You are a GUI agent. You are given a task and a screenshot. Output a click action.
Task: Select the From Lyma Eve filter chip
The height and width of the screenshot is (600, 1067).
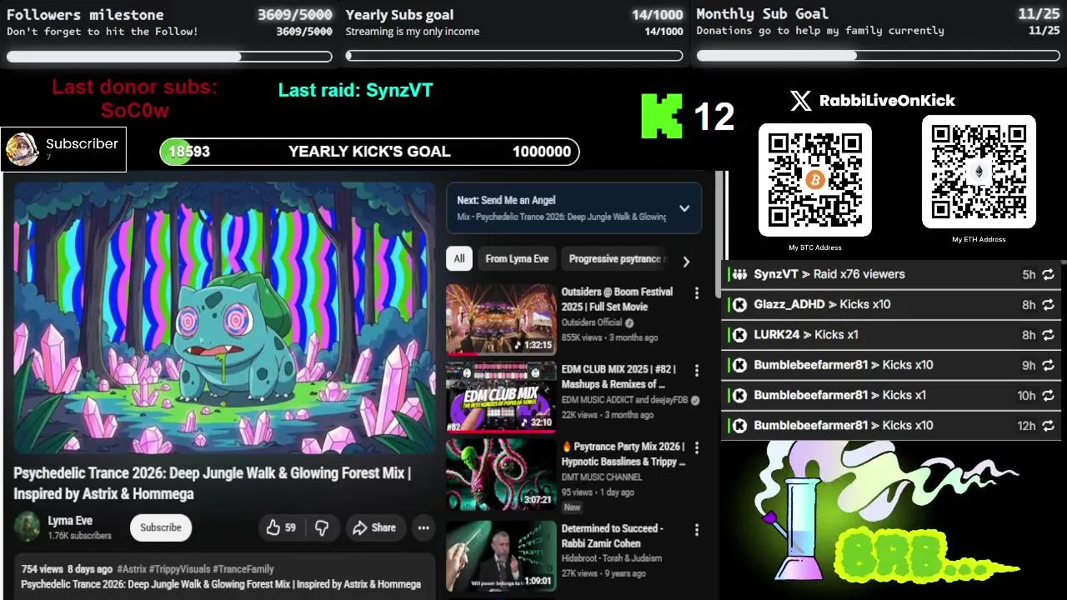click(517, 259)
